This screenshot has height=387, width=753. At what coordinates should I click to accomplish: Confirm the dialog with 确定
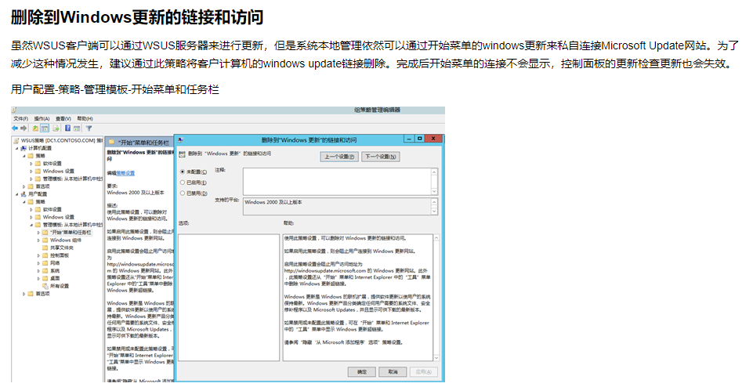click(x=362, y=371)
